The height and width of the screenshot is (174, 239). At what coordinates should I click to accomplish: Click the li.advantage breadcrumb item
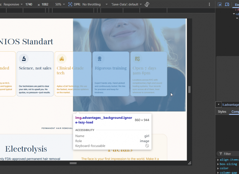[231, 105]
